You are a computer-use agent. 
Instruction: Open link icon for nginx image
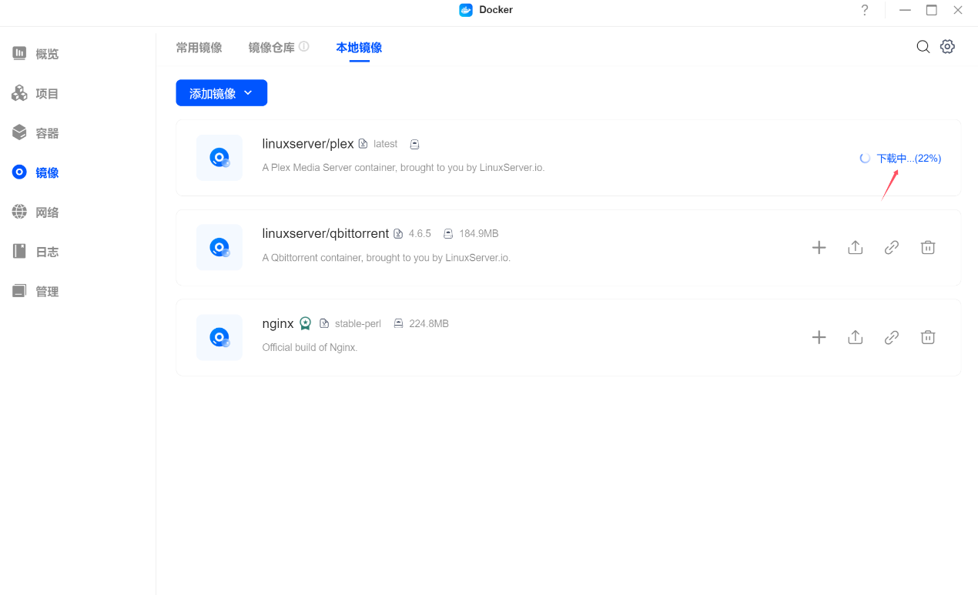(x=891, y=337)
